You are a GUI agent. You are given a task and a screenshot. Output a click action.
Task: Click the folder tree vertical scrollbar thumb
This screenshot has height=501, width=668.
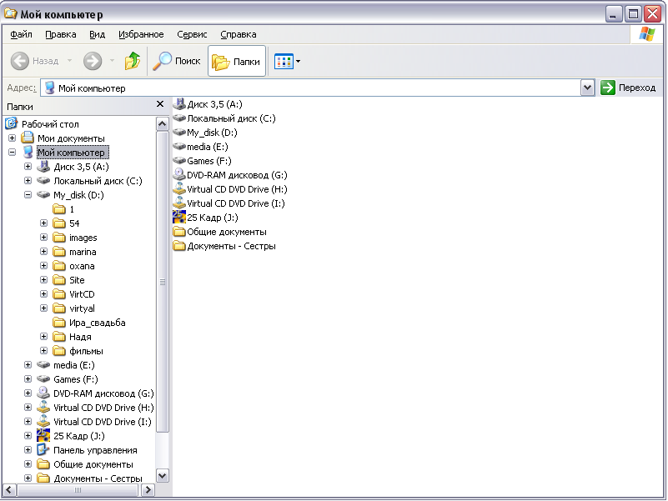click(x=163, y=282)
